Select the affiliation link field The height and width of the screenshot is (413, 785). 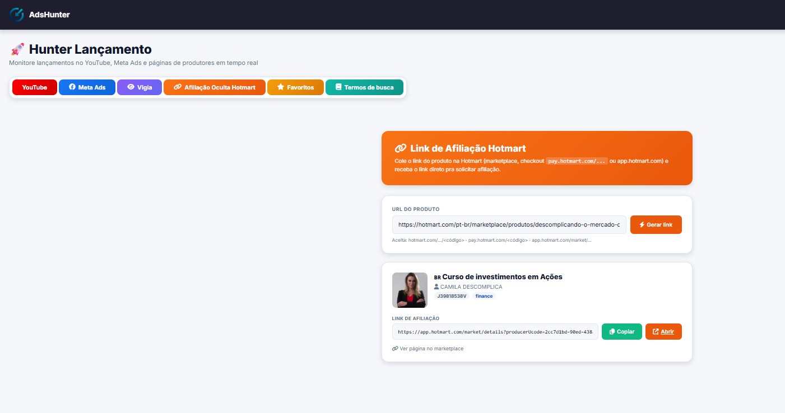pyautogui.click(x=495, y=332)
